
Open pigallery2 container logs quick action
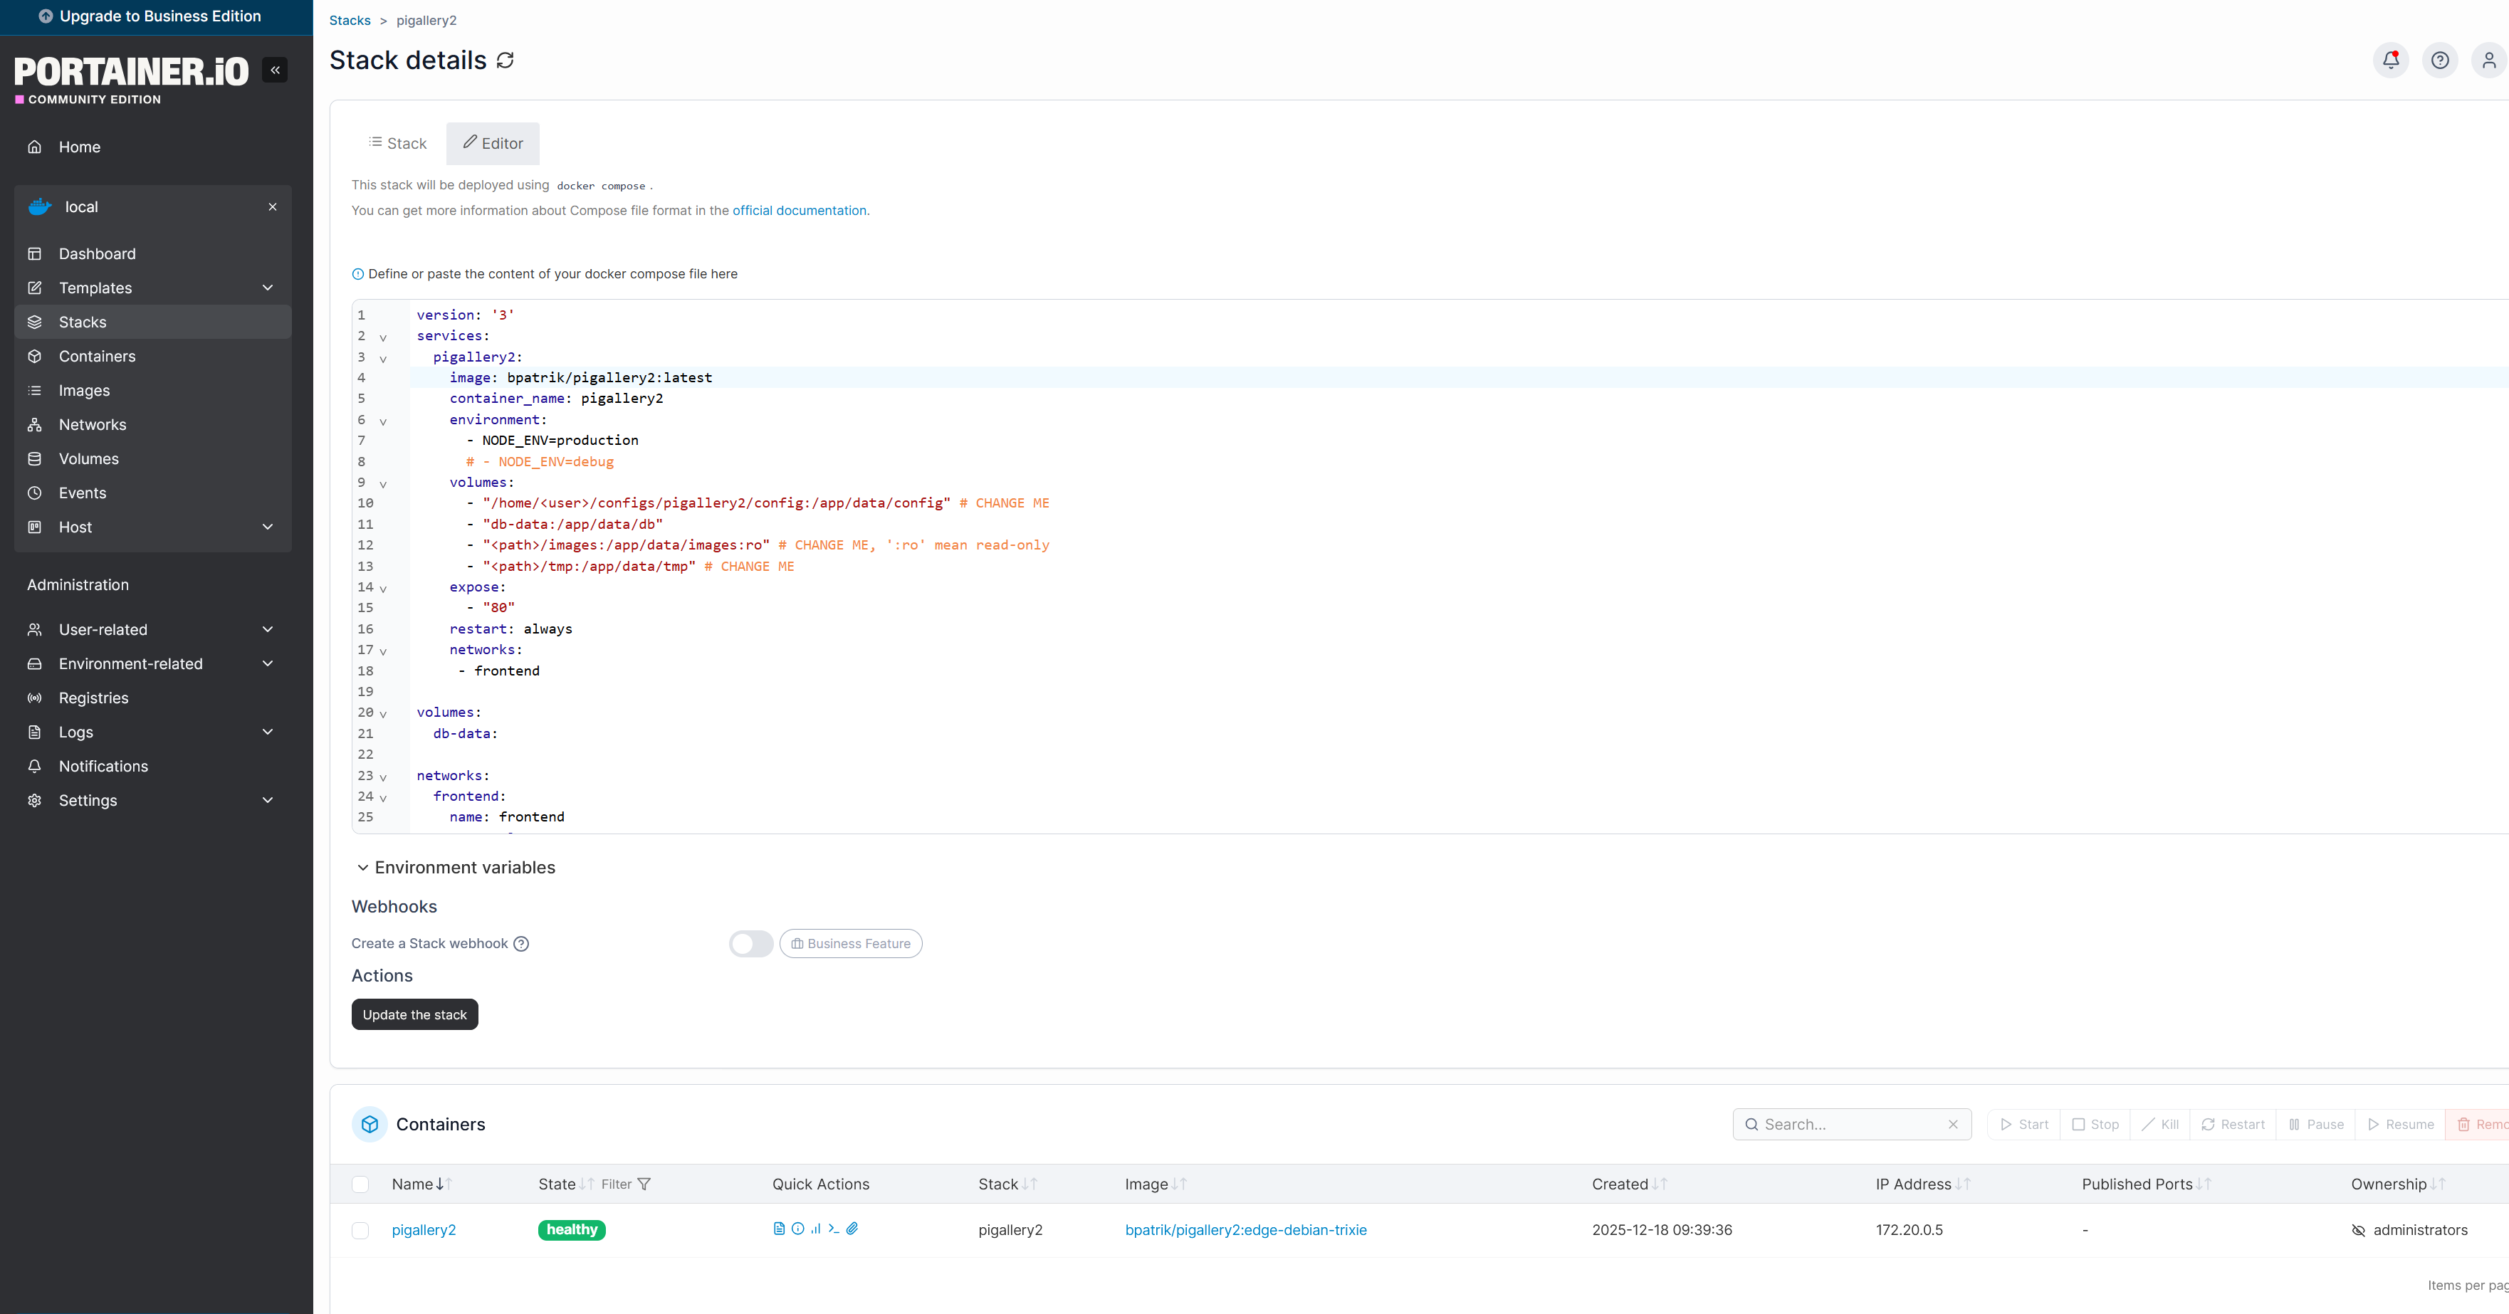(x=778, y=1229)
